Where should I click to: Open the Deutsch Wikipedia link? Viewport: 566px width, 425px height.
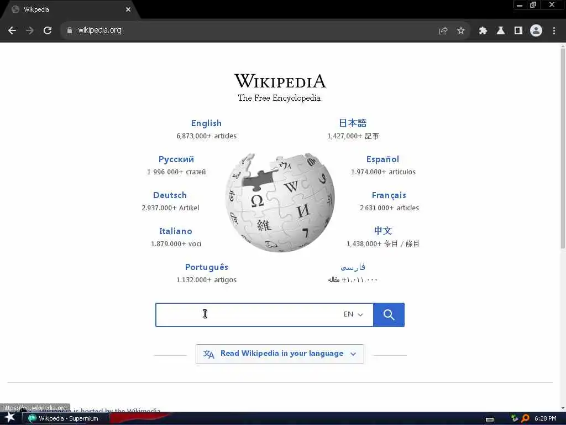point(170,195)
